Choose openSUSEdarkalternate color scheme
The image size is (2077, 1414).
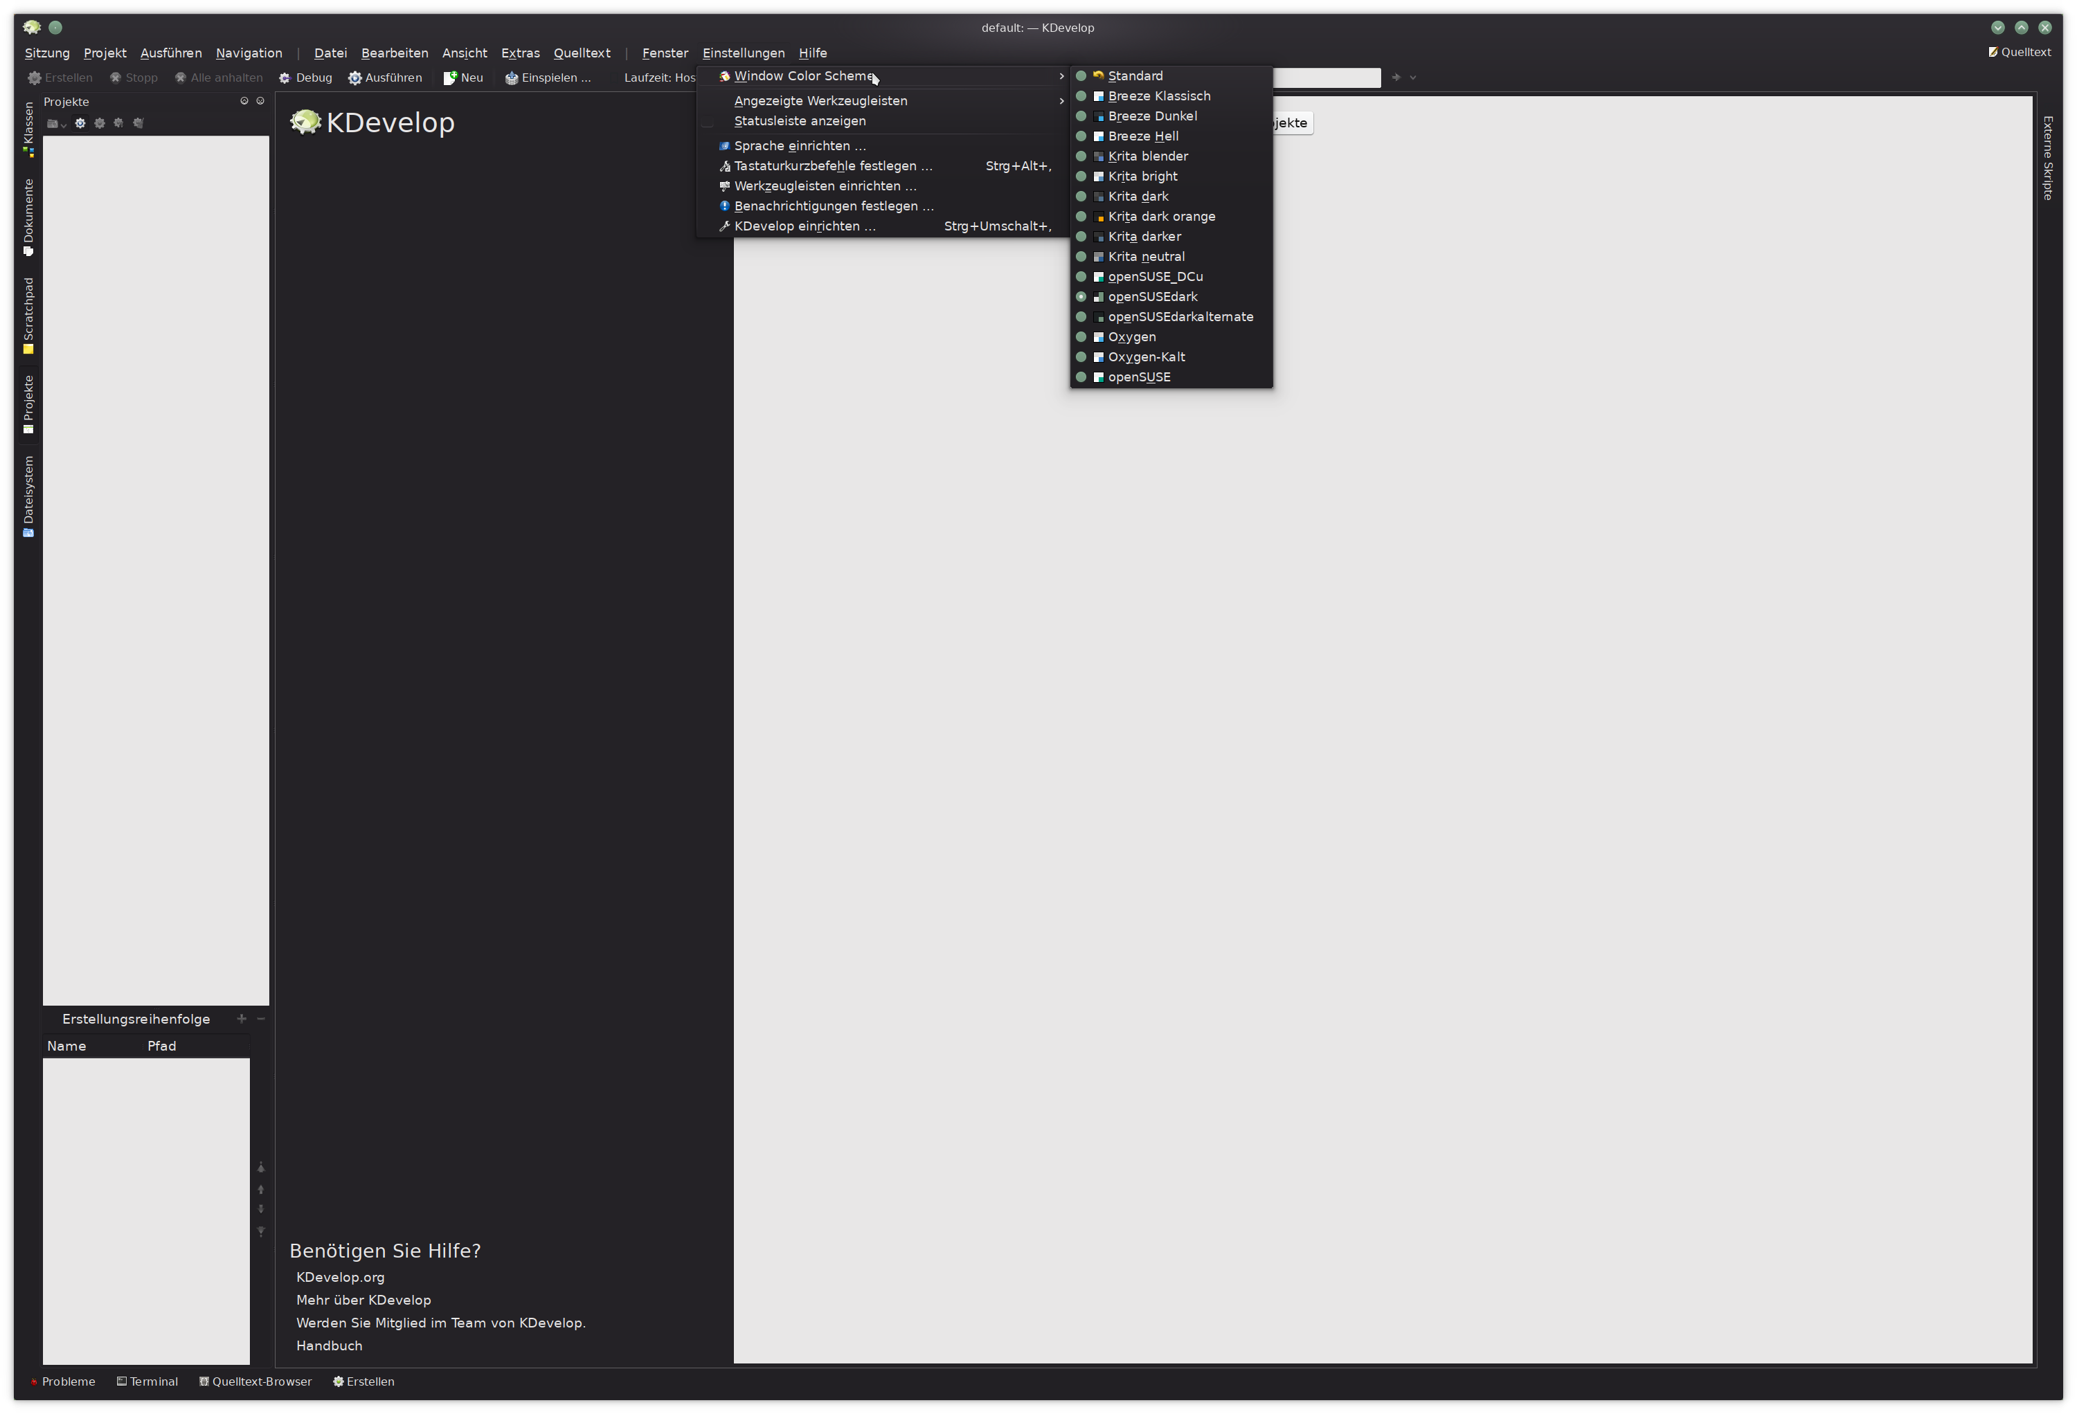(1171, 317)
